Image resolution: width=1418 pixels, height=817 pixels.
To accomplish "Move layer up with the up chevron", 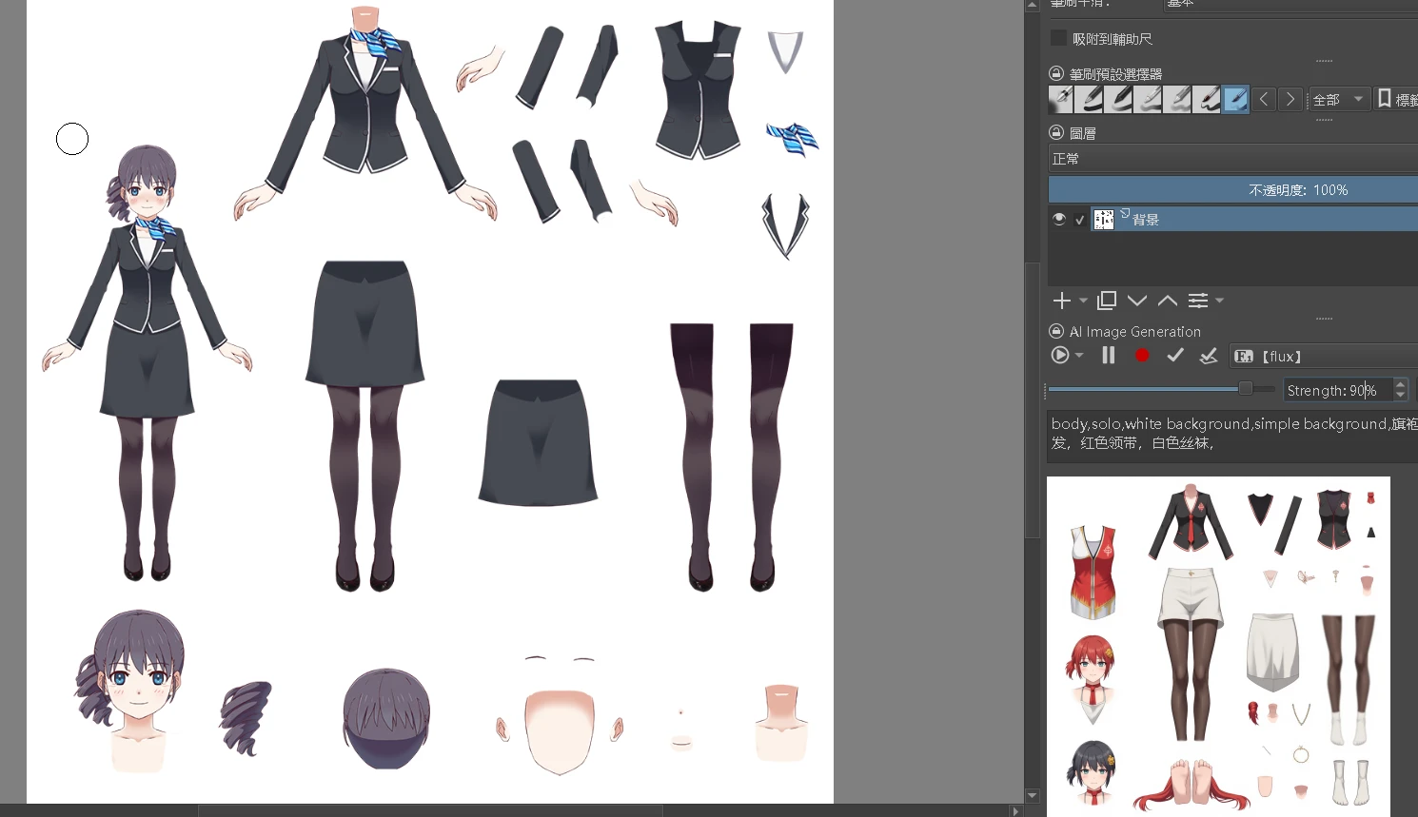I will click(x=1168, y=301).
